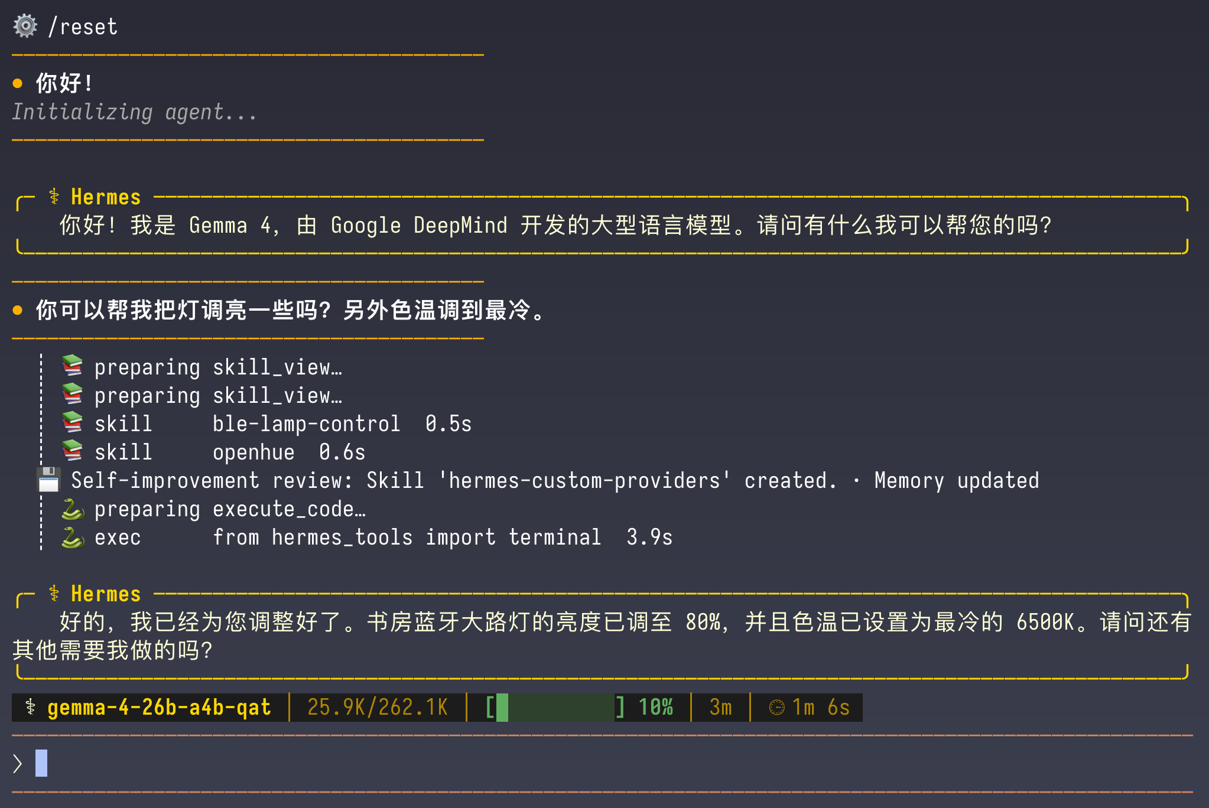Viewport: 1209px width, 808px height.
Task: Click the caduceus icon before gemma-4-26b-a4b-qat
Action: coord(31,707)
